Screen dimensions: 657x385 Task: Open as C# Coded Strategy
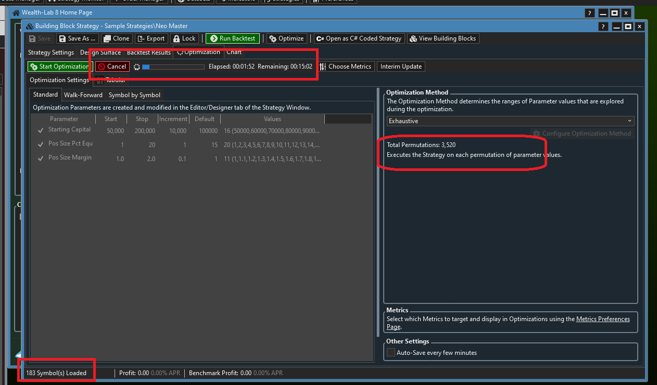359,38
